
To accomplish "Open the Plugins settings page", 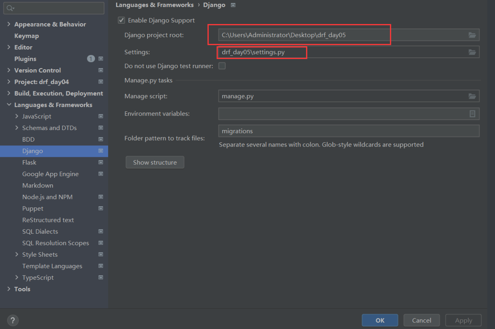I will pos(25,59).
